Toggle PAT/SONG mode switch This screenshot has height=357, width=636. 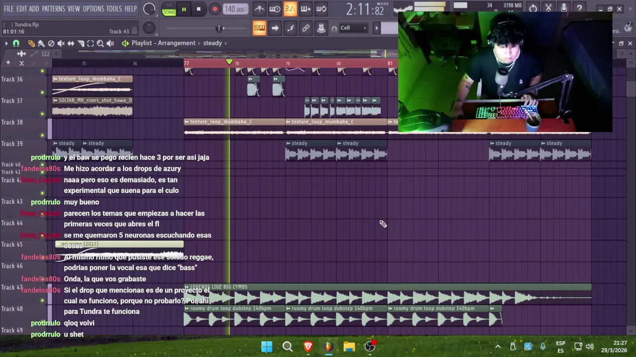[x=169, y=9]
